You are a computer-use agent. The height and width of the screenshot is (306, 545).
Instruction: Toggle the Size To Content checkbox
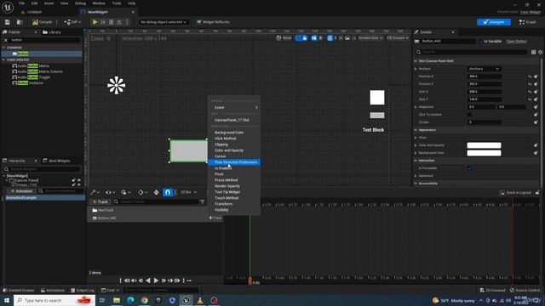(469, 115)
